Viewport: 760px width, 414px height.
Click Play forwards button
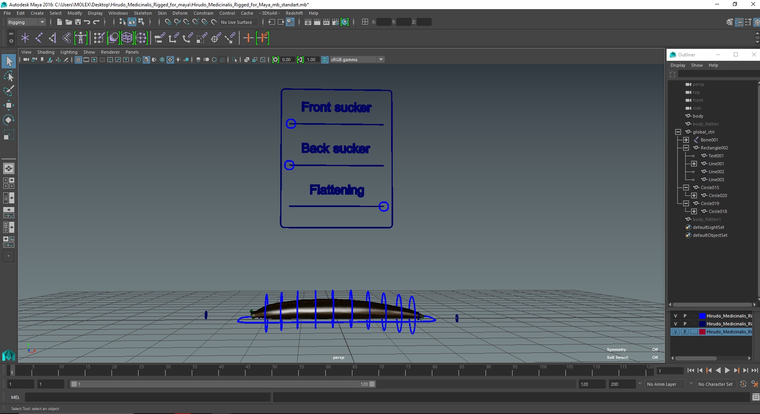pos(727,370)
